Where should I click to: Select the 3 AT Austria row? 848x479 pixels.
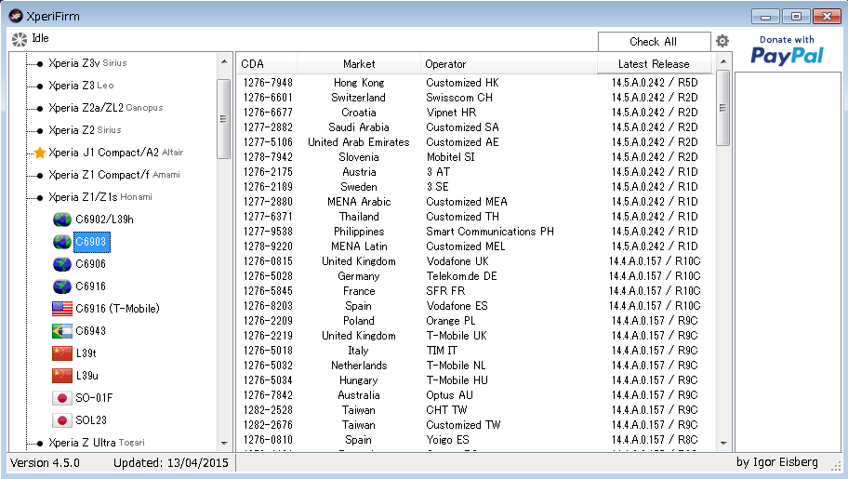tap(476, 172)
